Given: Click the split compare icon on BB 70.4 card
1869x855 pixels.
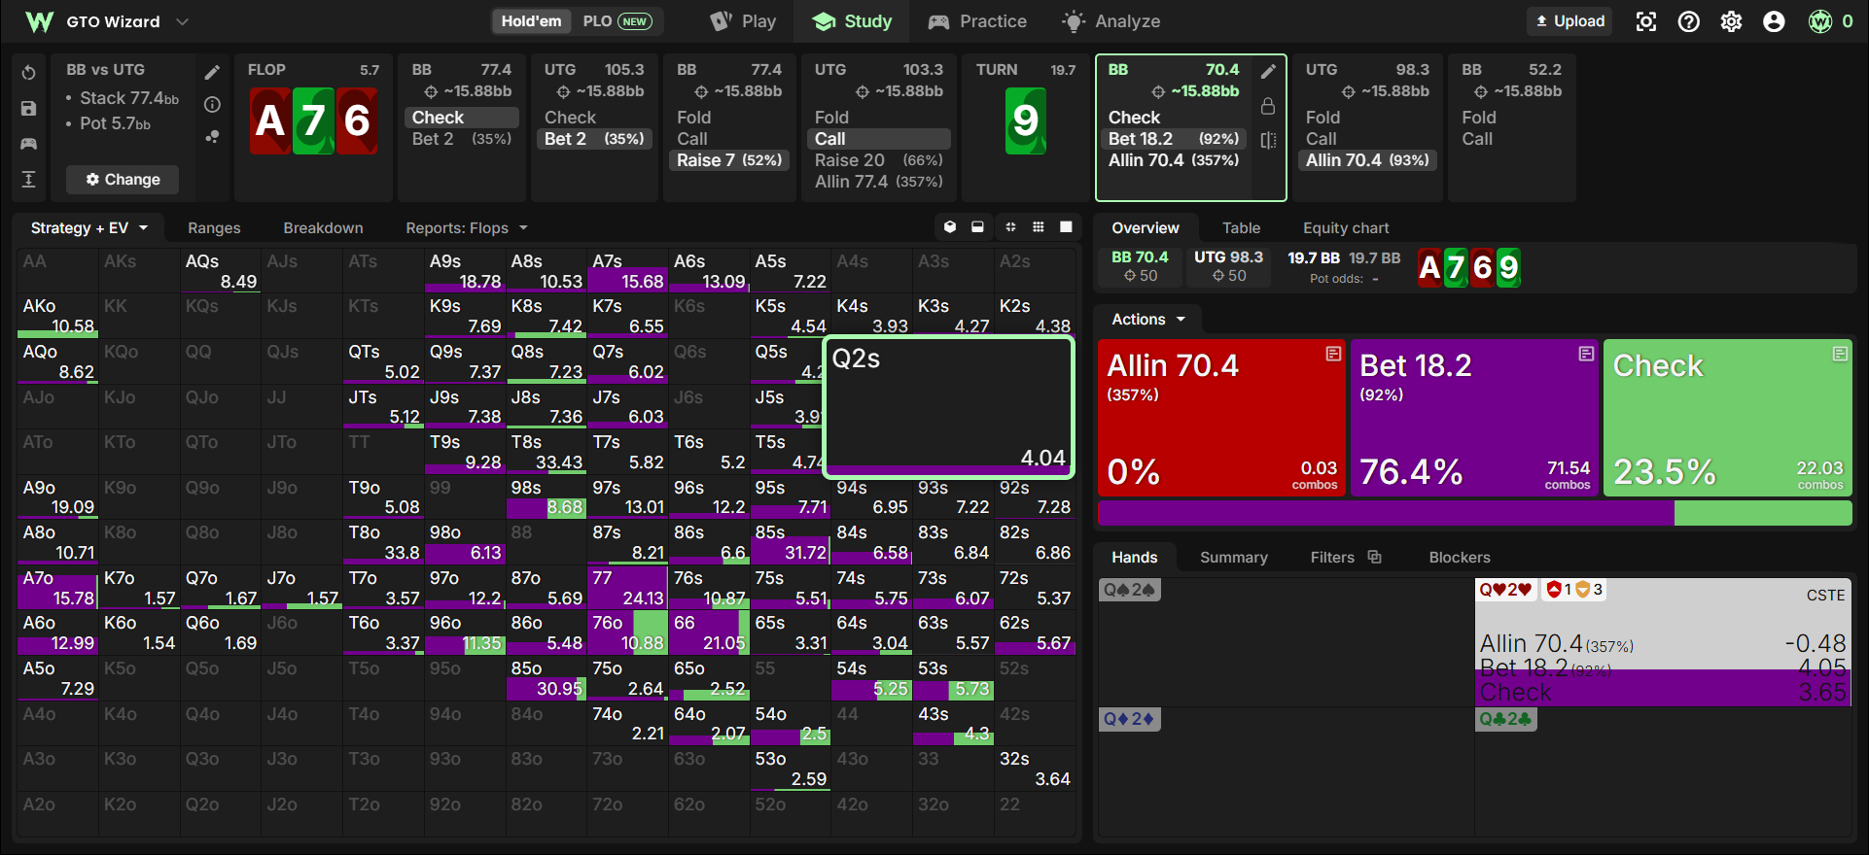Looking at the screenshot, I should click(1268, 140).
